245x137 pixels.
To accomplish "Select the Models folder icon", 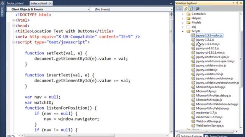I will (x=188, y=22).
